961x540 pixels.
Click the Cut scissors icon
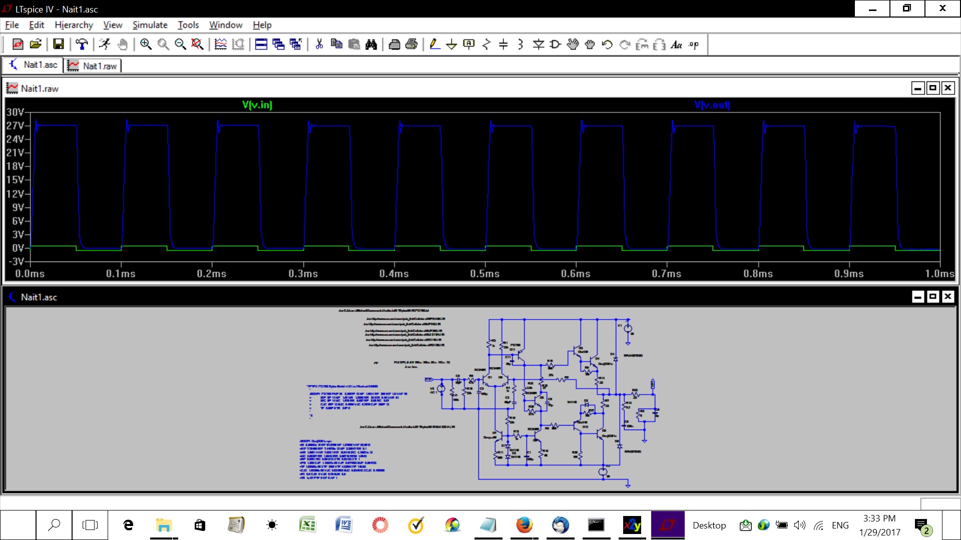[x=319, y=44]
